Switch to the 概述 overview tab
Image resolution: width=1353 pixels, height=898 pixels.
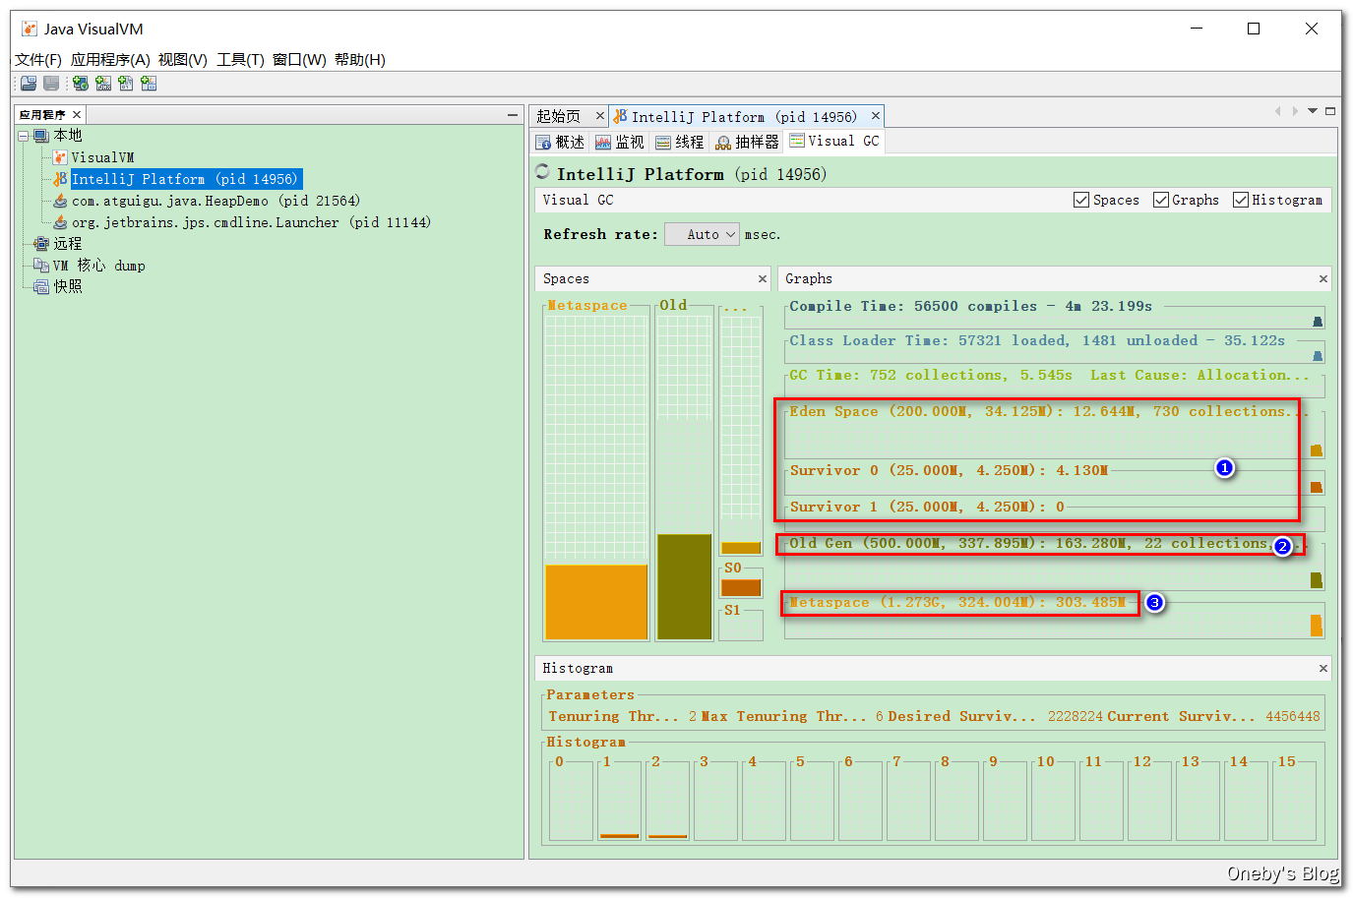560,142
